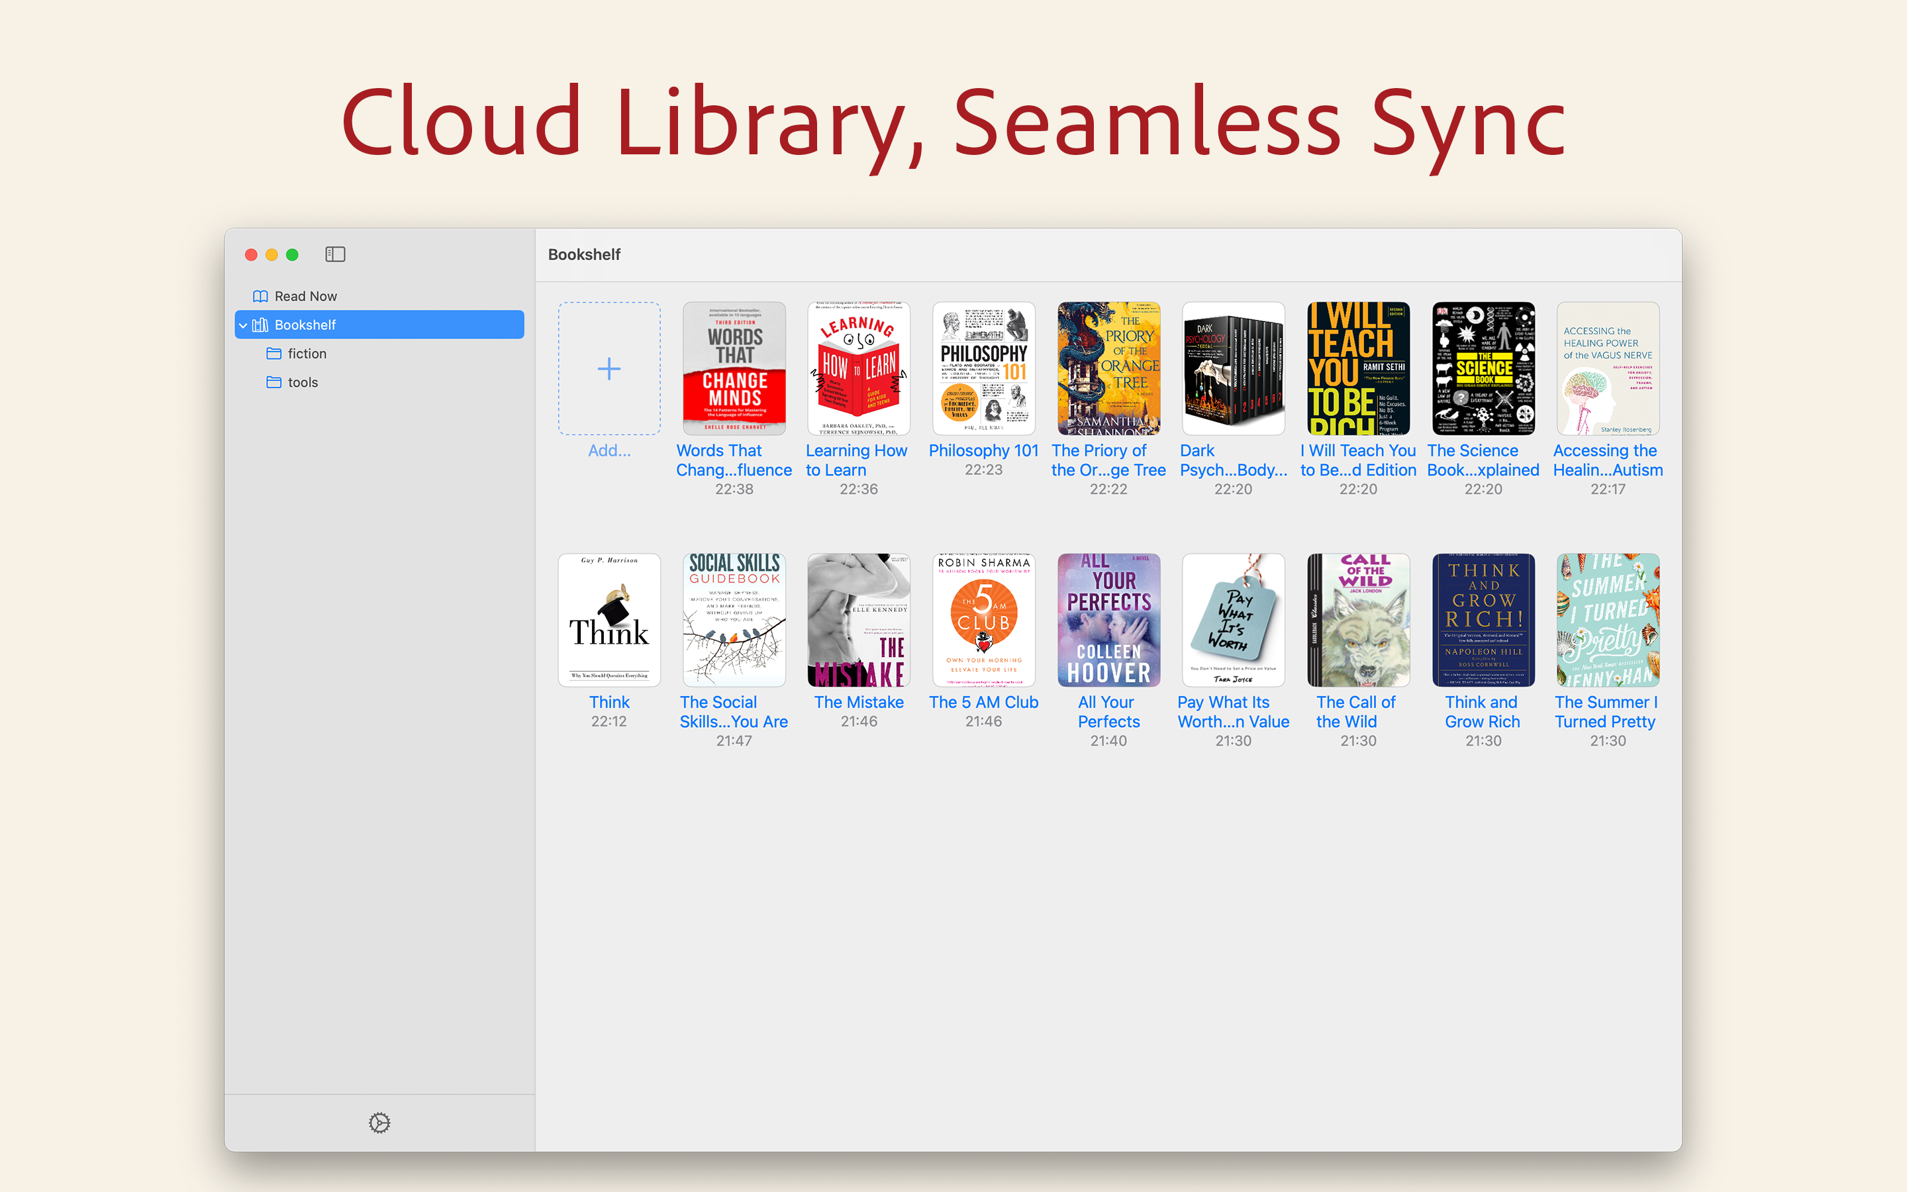1907x1192 pixels.
Task: Click the 'Words That Chang...fluence' title
Action: pos(734,460)
